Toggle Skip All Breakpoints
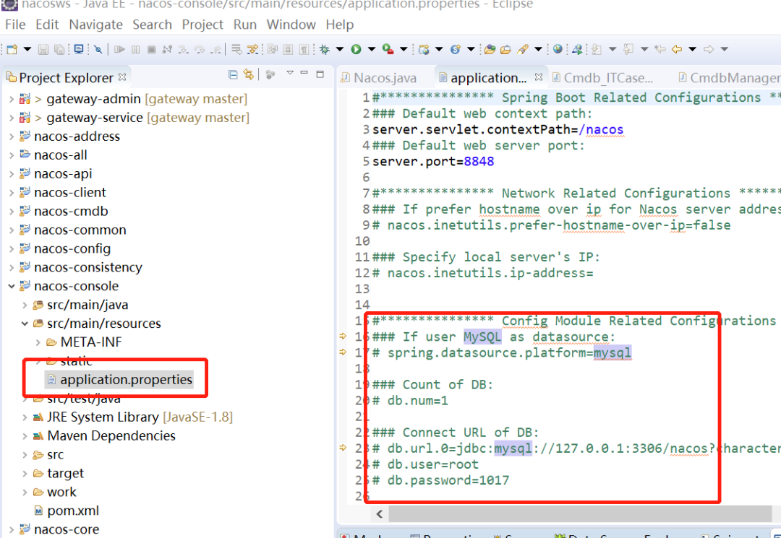The width and height of the screenshot is (781, 538). click(x=98, y=49)
